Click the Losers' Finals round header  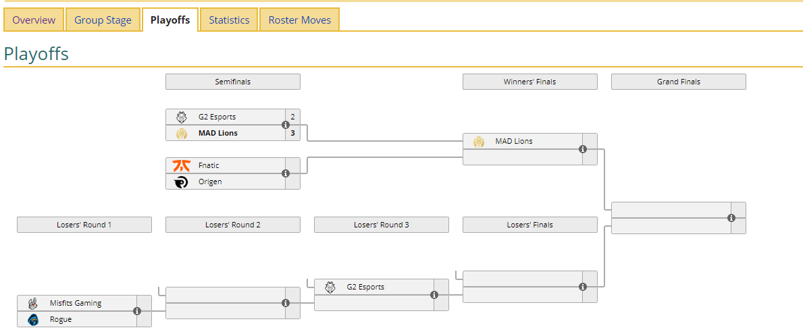coord(530,225)
